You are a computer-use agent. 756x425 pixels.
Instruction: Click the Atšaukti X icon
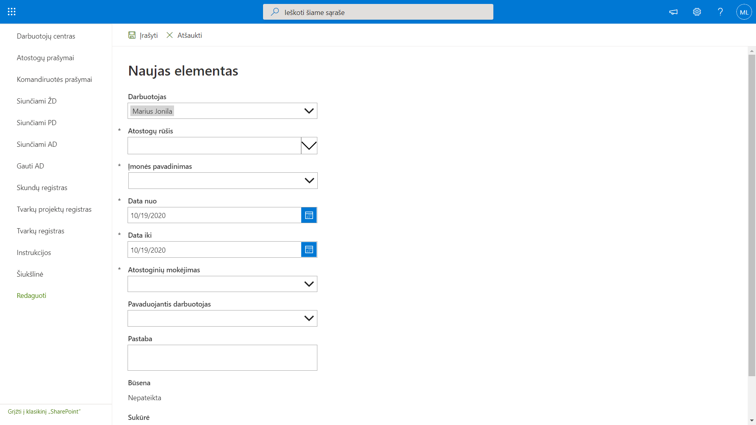pos(170,35)
